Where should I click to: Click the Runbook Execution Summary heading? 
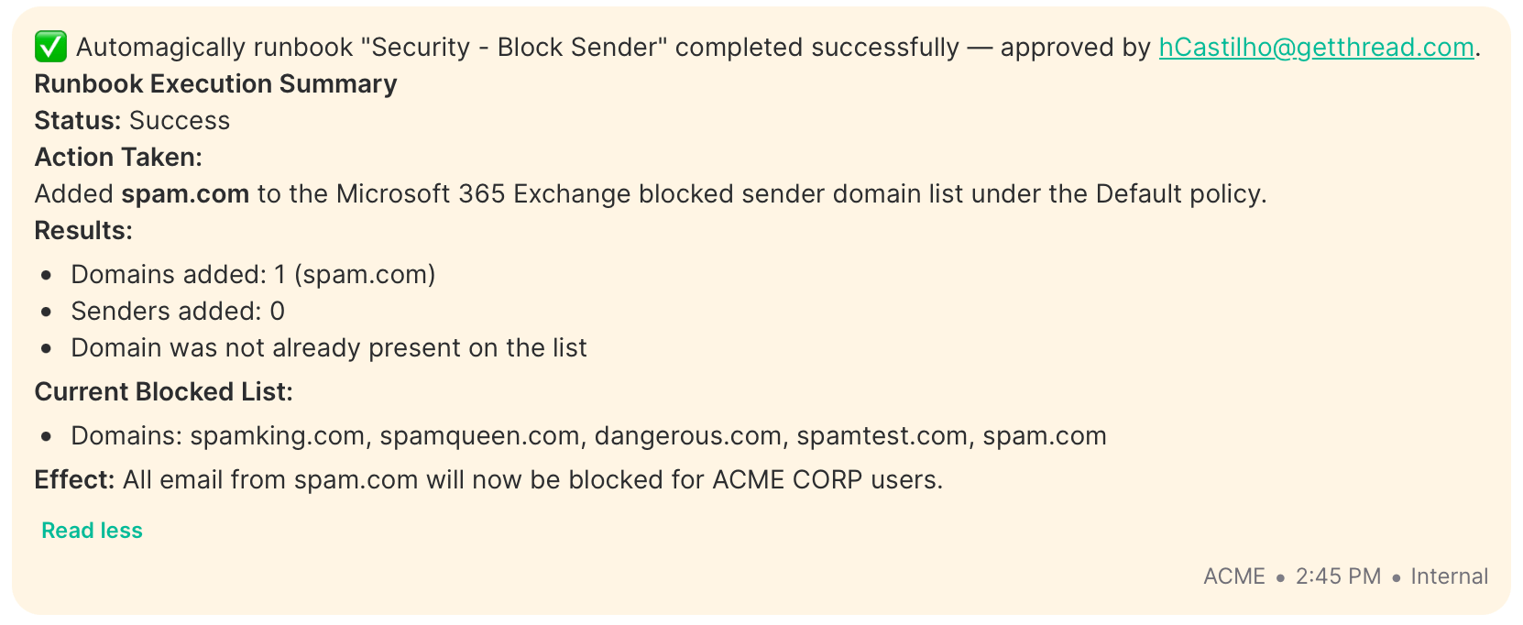pos(215,83)
